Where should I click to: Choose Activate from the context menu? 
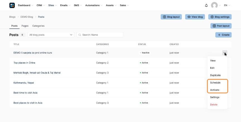tap(215, 90)
